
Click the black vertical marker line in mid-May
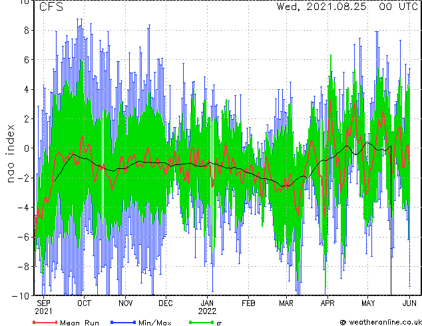click(x=391, y=221)
